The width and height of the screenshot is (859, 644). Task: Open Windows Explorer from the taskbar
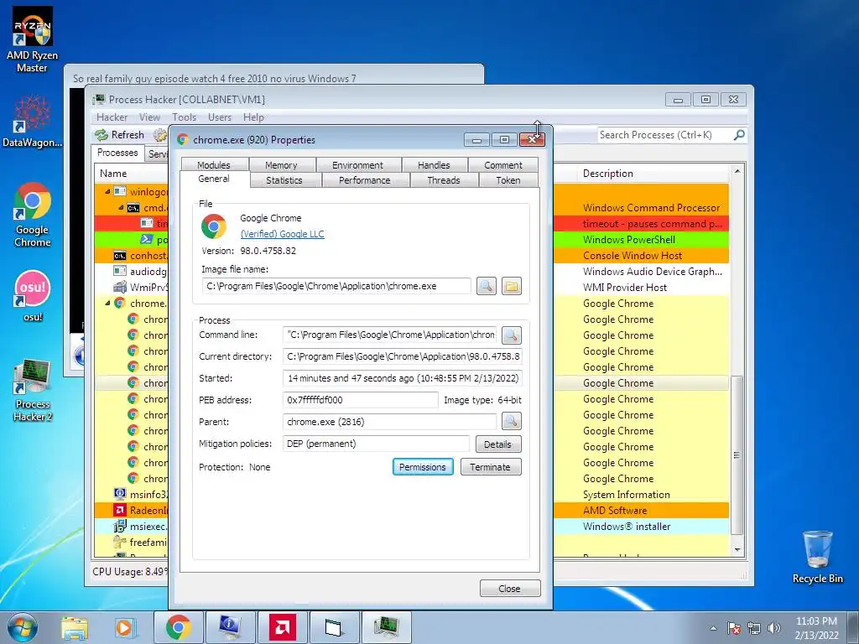point(75,627)
